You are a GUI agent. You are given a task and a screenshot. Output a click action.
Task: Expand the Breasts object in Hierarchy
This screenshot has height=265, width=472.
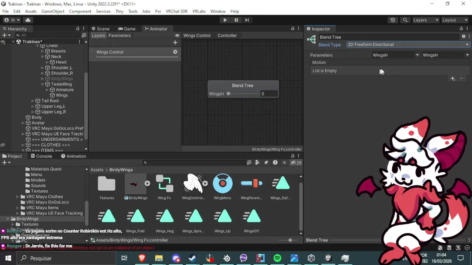42,51
